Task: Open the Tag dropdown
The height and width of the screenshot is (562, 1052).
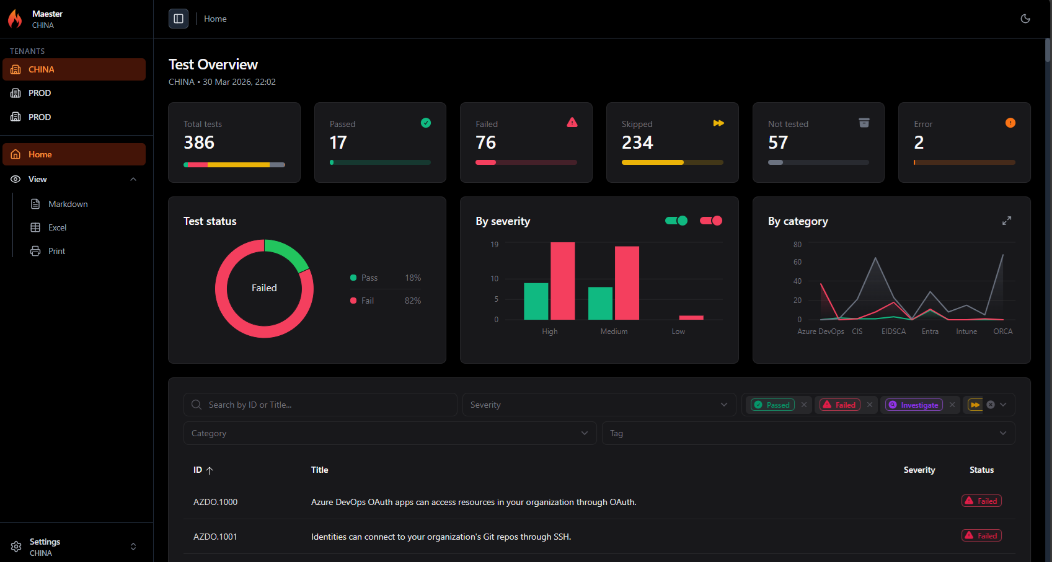Action: coord(808,432)
